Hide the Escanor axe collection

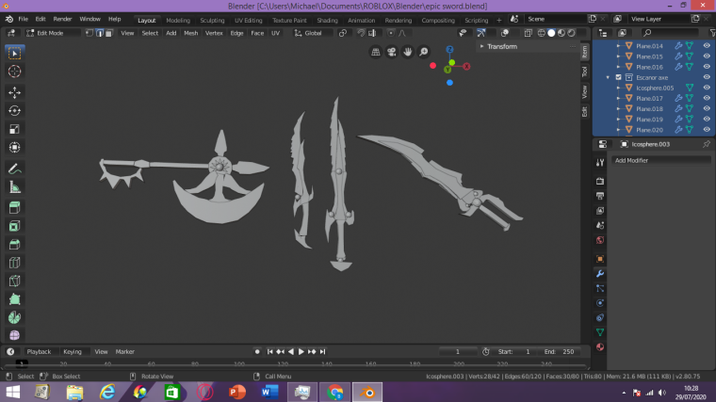click(x=707, y=77)
